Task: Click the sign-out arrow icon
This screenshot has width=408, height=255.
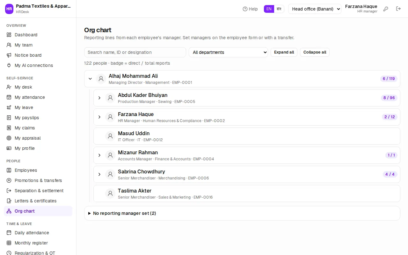Action: 398,9
